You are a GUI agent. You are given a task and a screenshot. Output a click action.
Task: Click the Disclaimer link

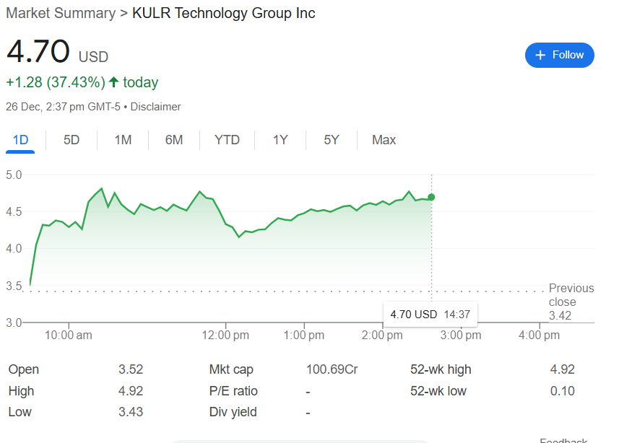click(155, 107)
